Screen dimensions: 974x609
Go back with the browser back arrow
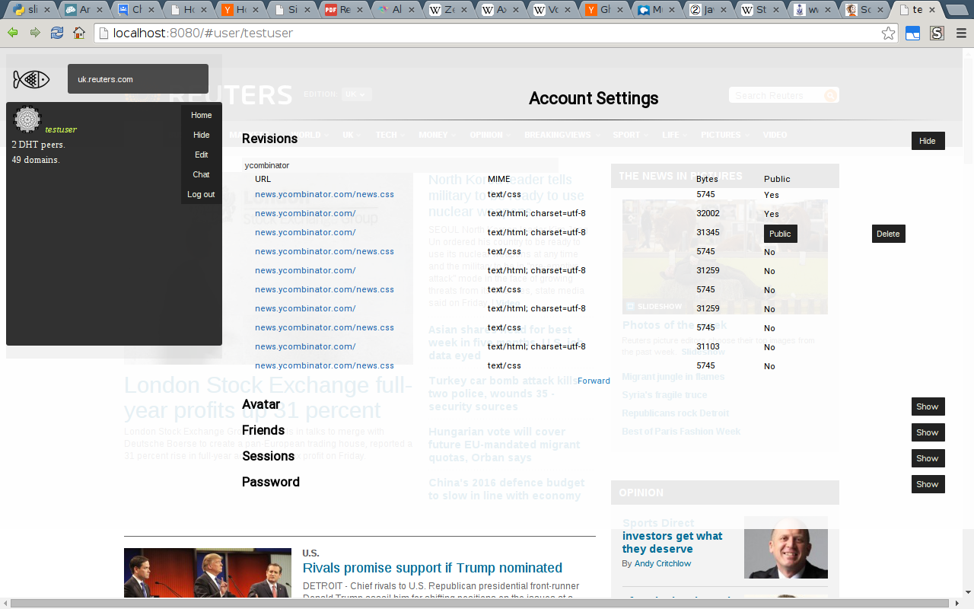(x=13, y=33)
